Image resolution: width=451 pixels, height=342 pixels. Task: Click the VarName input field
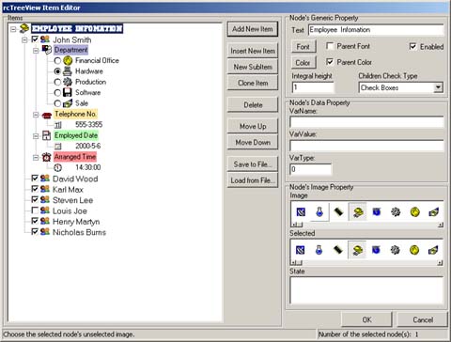point(366,122)
